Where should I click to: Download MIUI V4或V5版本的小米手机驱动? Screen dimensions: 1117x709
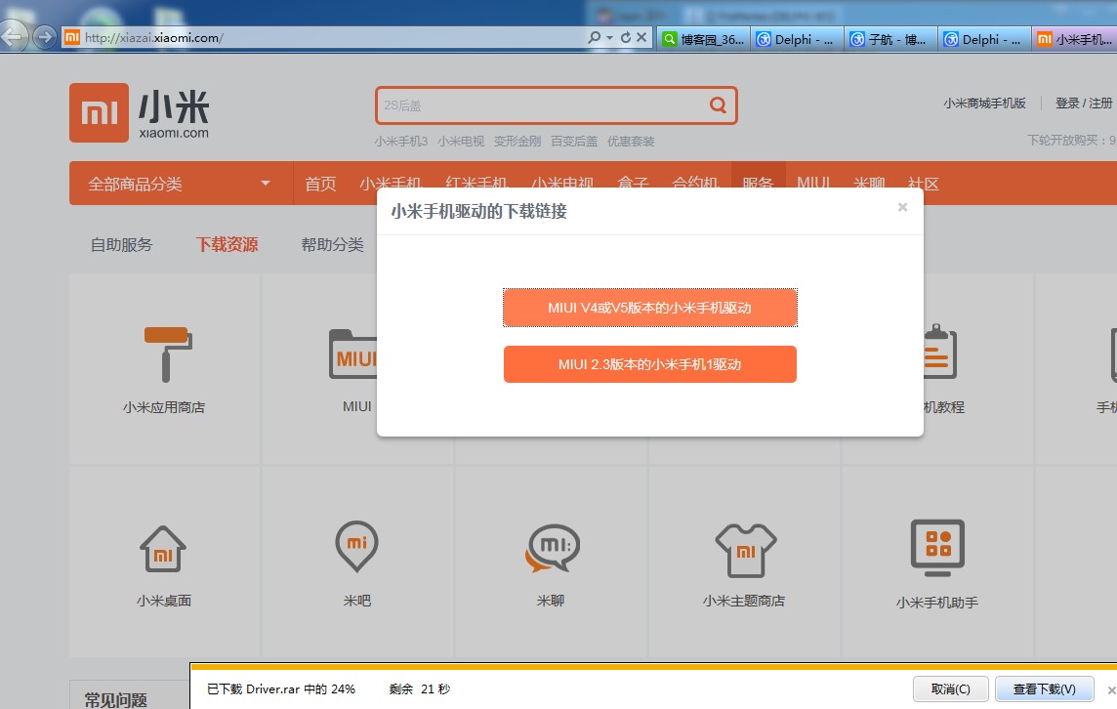649,308
